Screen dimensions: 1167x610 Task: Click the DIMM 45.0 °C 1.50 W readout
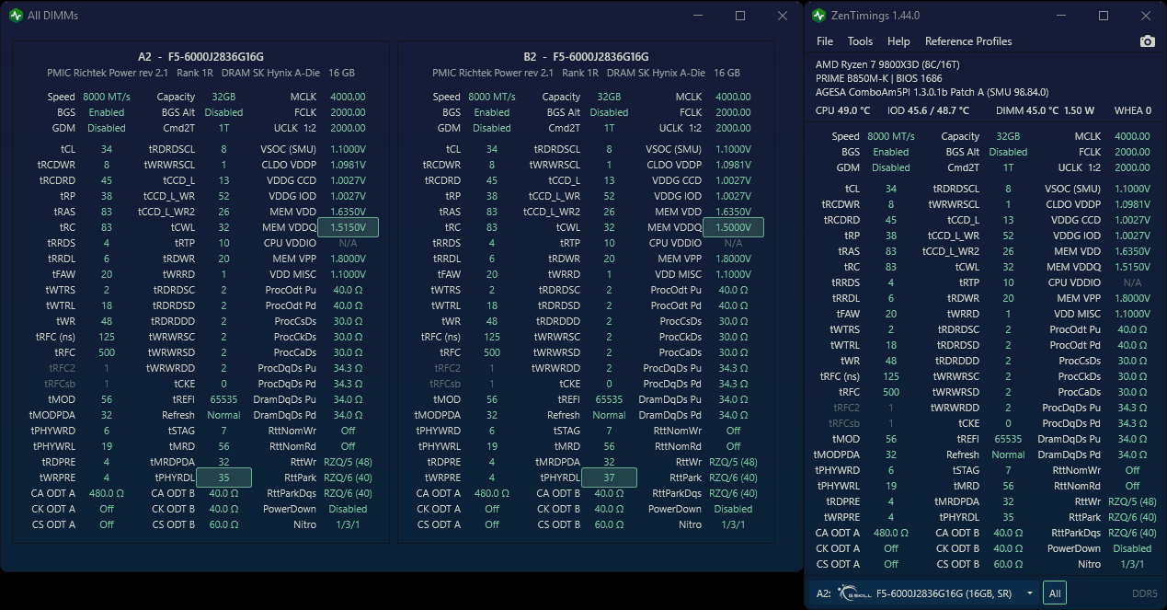(1046, 110)
